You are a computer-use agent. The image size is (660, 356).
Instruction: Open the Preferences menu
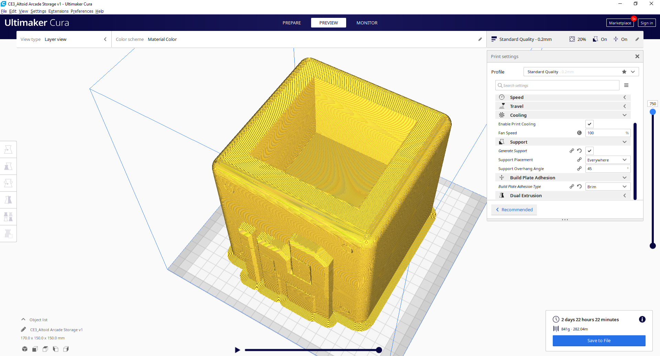(x=82, y=11)
